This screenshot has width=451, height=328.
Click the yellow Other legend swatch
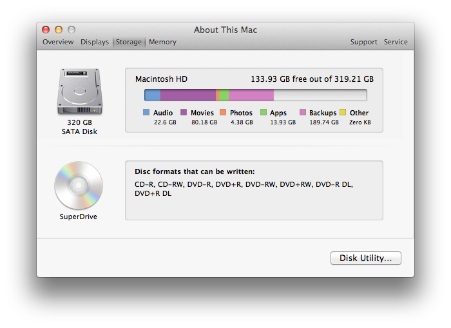point(343,112)
